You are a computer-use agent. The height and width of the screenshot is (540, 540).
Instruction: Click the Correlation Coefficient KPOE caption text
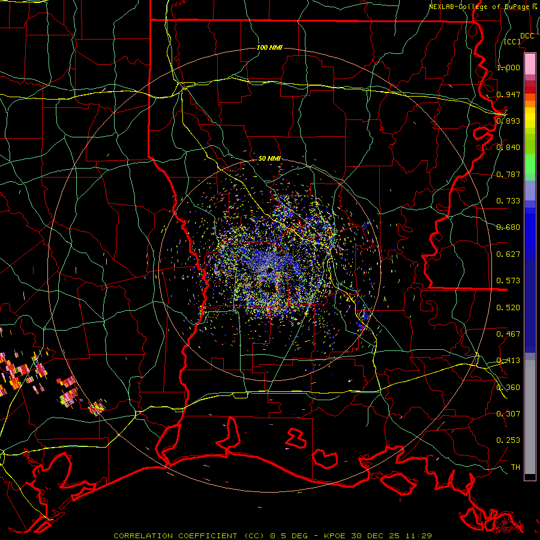272,536
